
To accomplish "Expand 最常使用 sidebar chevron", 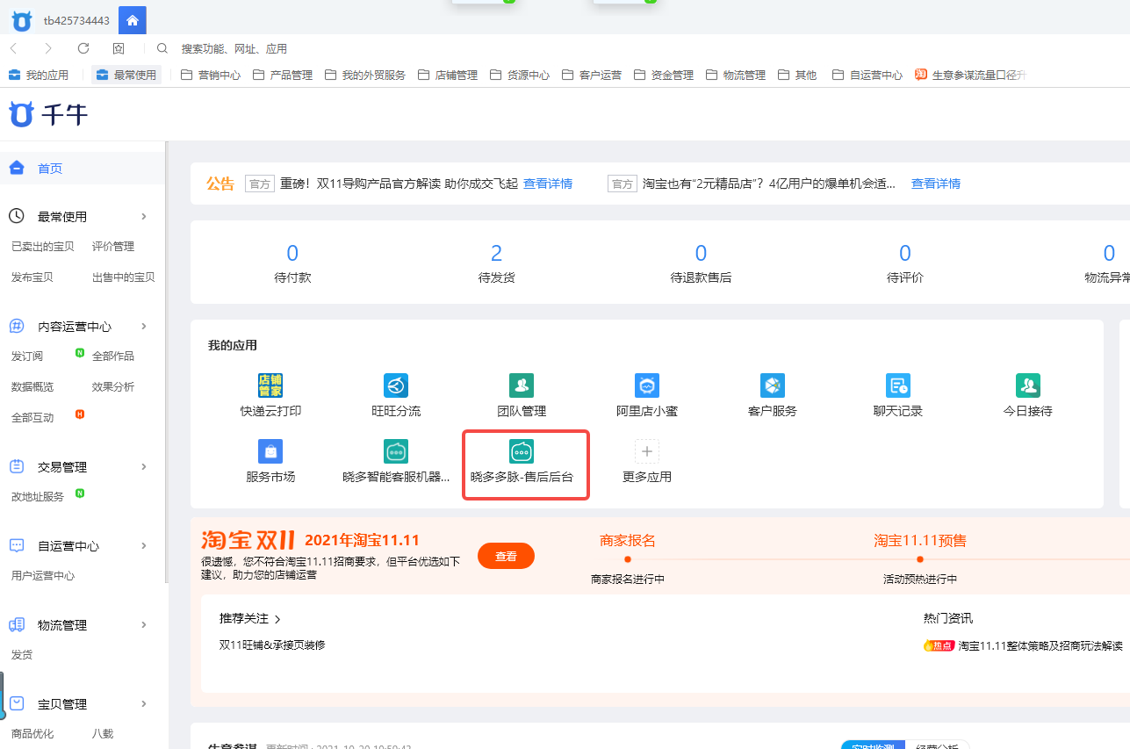I will (144, 217).
